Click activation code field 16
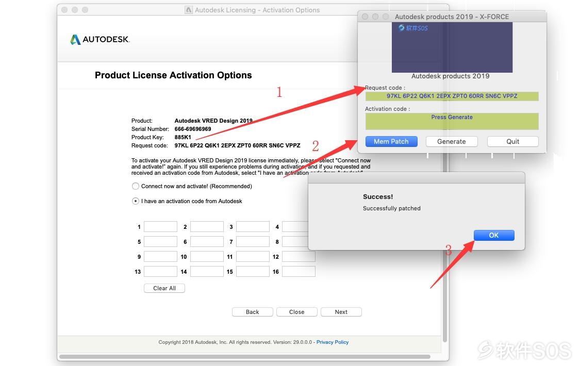The height and width of the screenshot is (366, 580). pos(299,271)
